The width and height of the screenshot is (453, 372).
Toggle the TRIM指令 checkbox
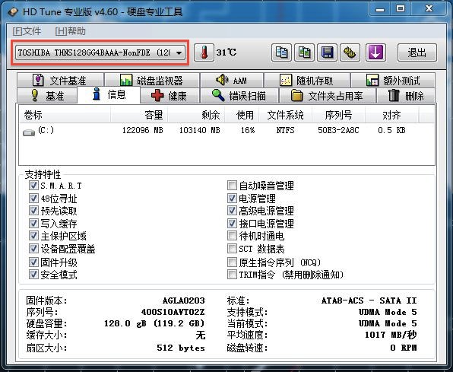[x=232, y=274]
